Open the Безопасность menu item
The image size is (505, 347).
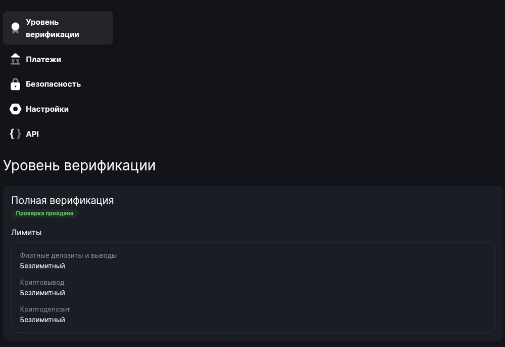[x=53, y=84]
